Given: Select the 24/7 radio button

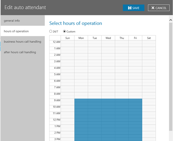Looking at the screenshot, I should tap(51, 31).
